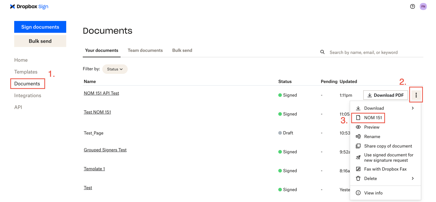
Task: Choose Use signed document for new request
Action: coord(385,158)
